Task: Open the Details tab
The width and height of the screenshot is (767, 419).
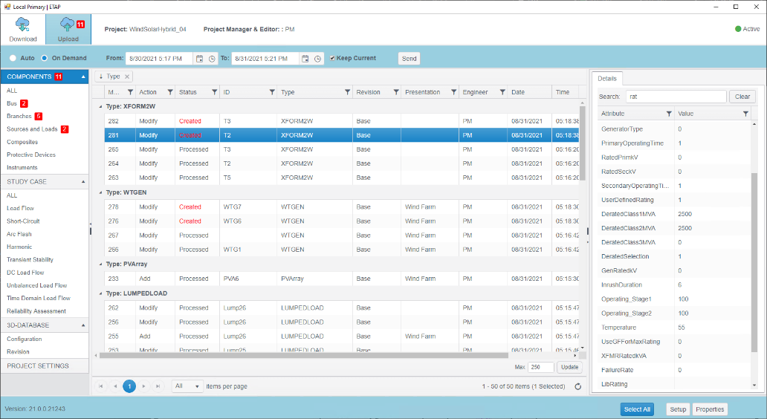Action: click(x=607, y=78)
